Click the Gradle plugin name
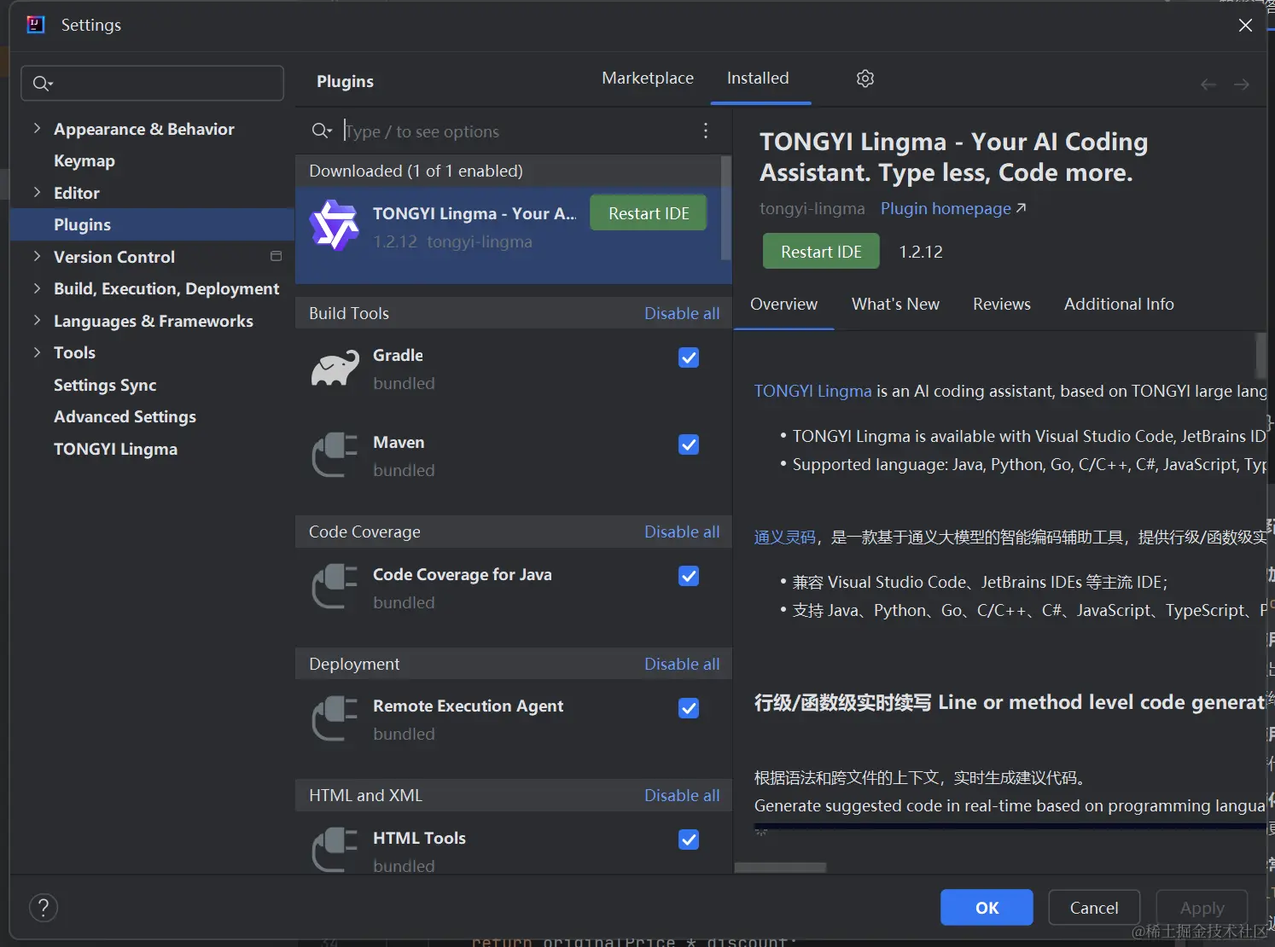This screenshot has height=947, width=1275. point(398,355)
